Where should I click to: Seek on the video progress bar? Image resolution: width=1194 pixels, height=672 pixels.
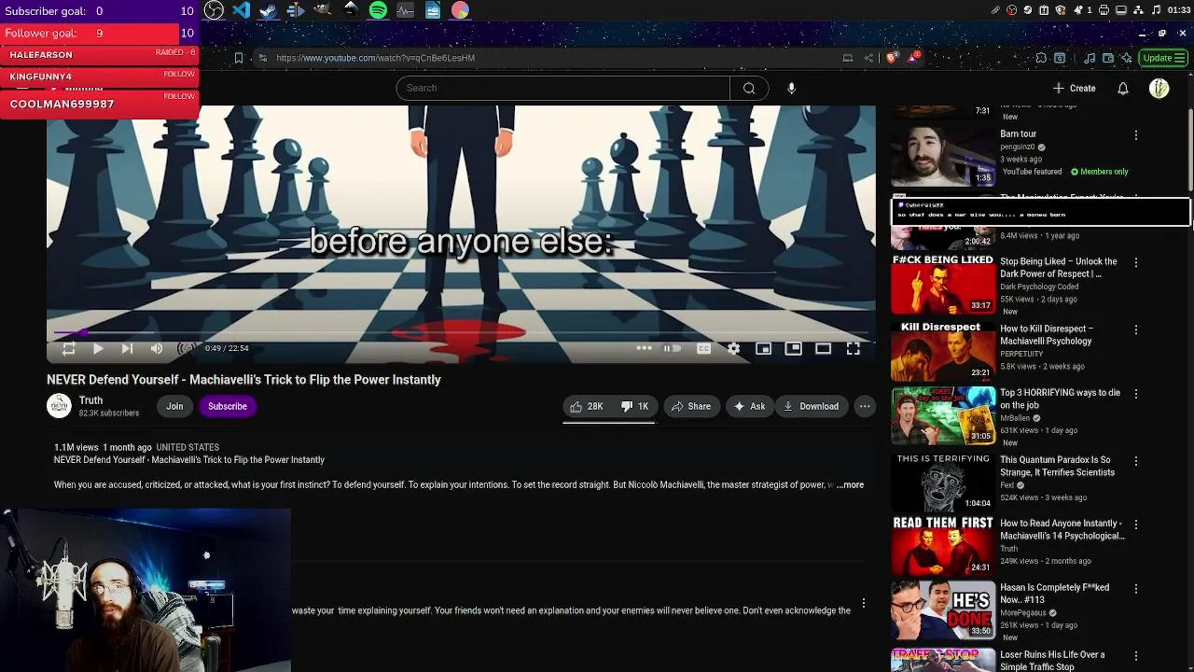point(462,332)
